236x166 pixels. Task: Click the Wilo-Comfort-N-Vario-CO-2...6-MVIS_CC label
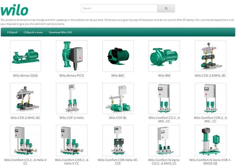(x=164, y=162)
